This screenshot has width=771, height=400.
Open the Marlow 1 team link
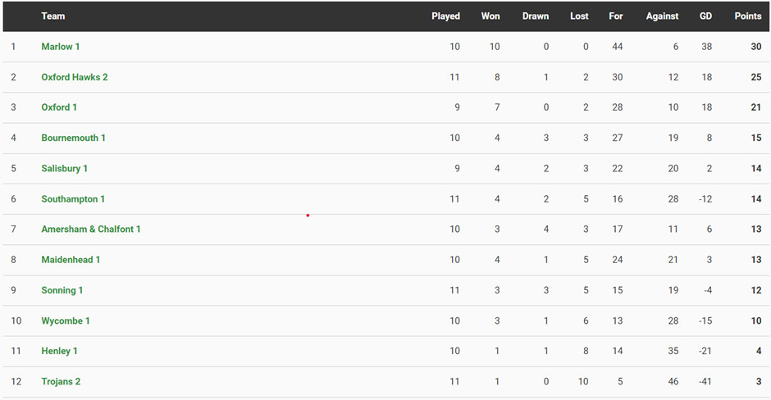[61, 47]
